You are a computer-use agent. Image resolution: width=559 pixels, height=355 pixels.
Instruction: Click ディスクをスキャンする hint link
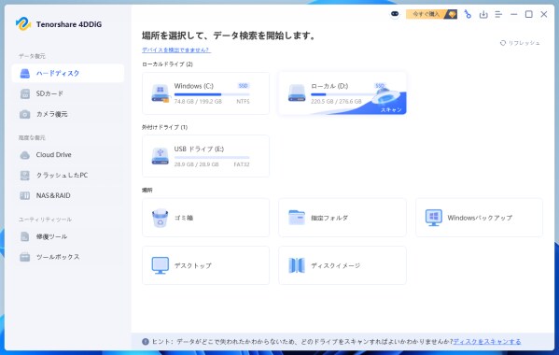click(x=486, y=342)
